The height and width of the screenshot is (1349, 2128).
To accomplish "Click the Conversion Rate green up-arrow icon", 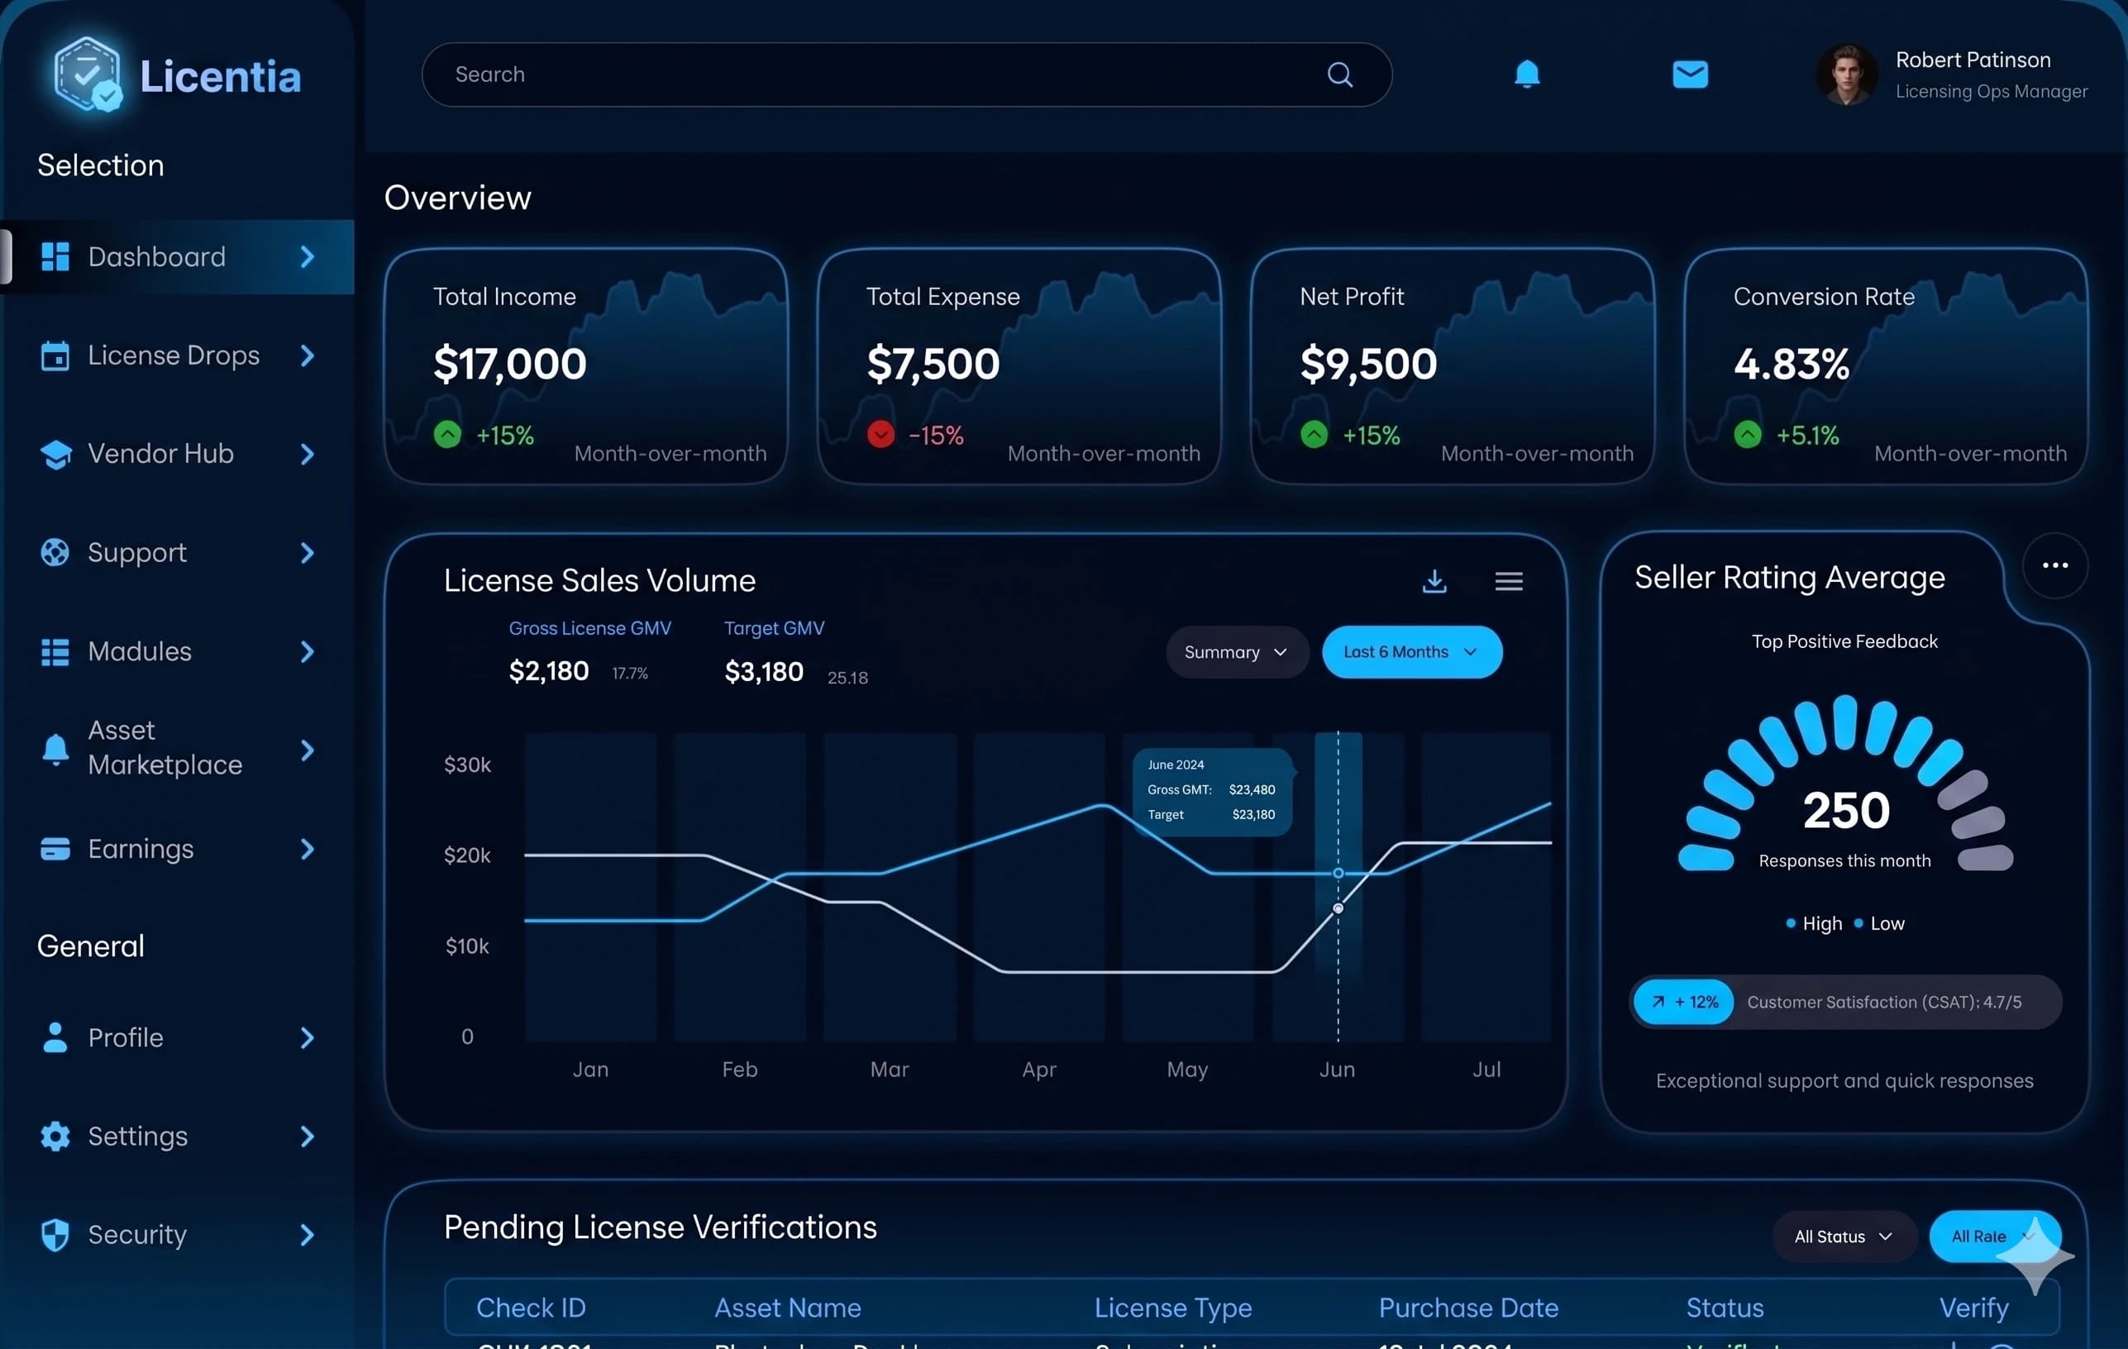I will click(1747, 435).
